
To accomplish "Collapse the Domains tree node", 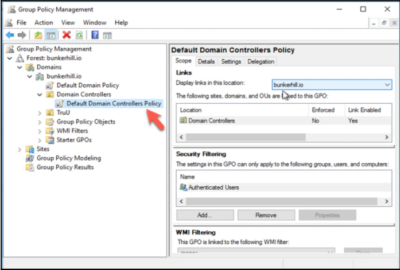I will click(20, 68).
